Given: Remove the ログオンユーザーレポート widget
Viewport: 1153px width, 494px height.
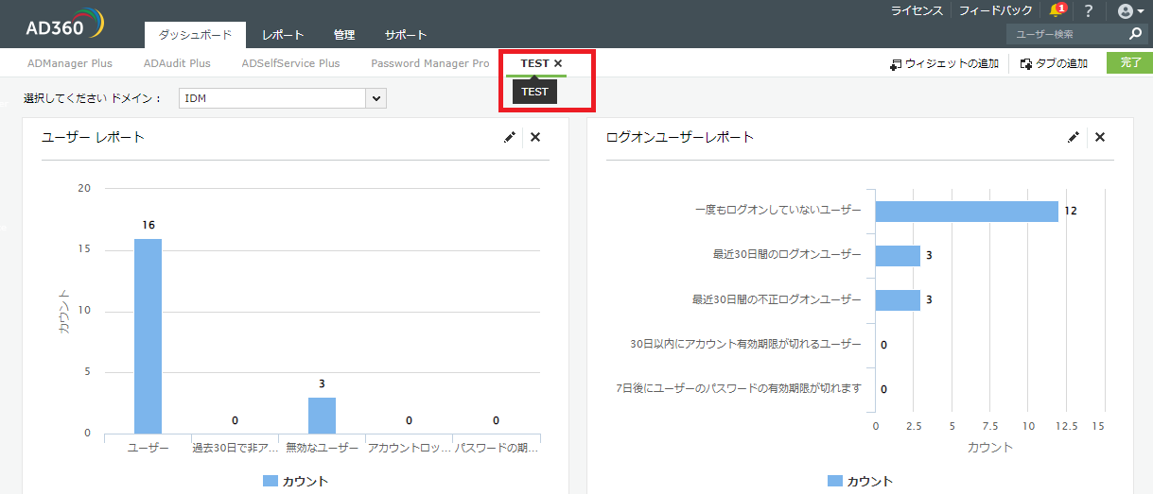Looking at the screenshot, I should click(1100, 137).
